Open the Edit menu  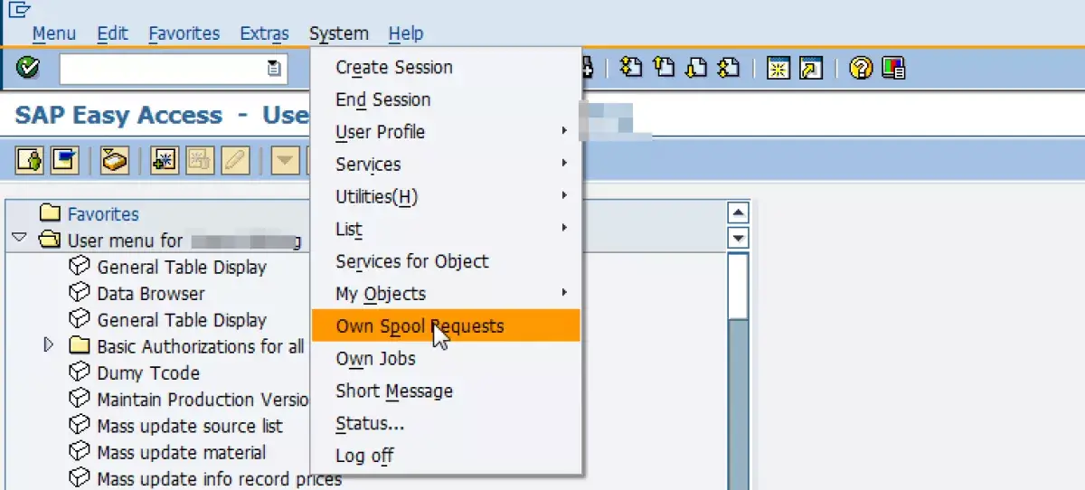(x=112, y=33)
